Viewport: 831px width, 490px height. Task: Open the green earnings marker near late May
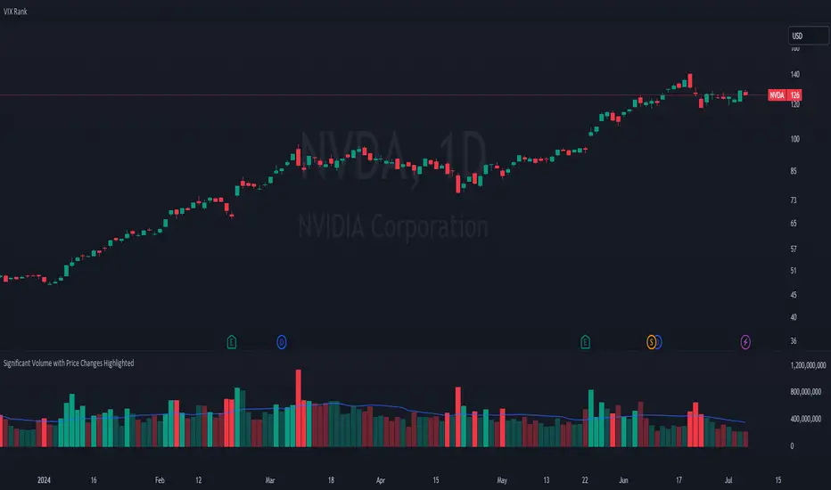pos(586,340)
